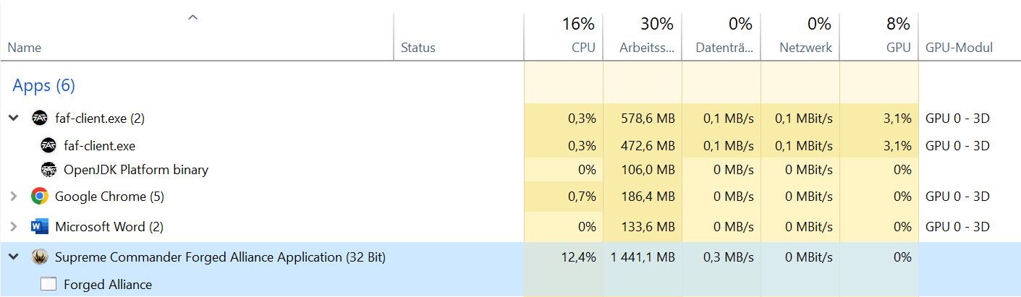1021x297 pixels.
Task: Click the Supreme Commander Forged Alliance icon
Action: 40,257
